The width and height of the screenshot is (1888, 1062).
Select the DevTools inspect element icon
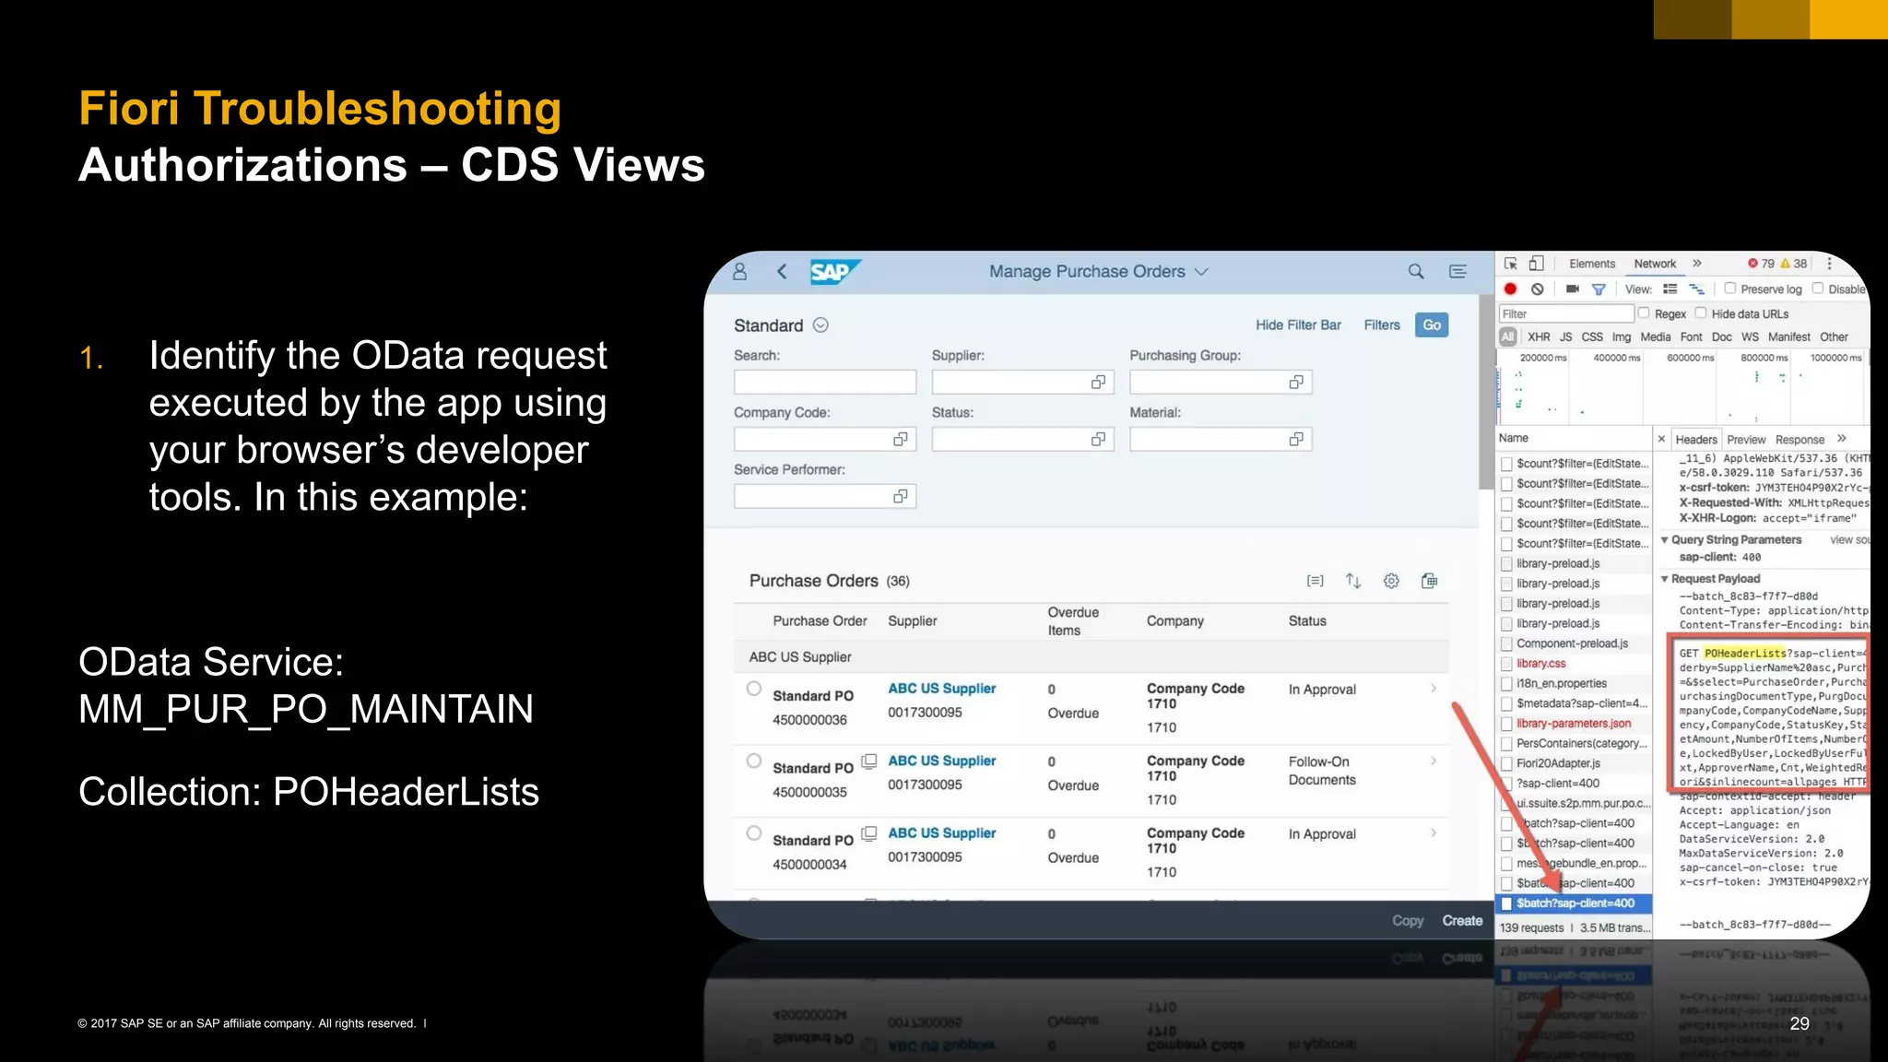coord(1510,264)
